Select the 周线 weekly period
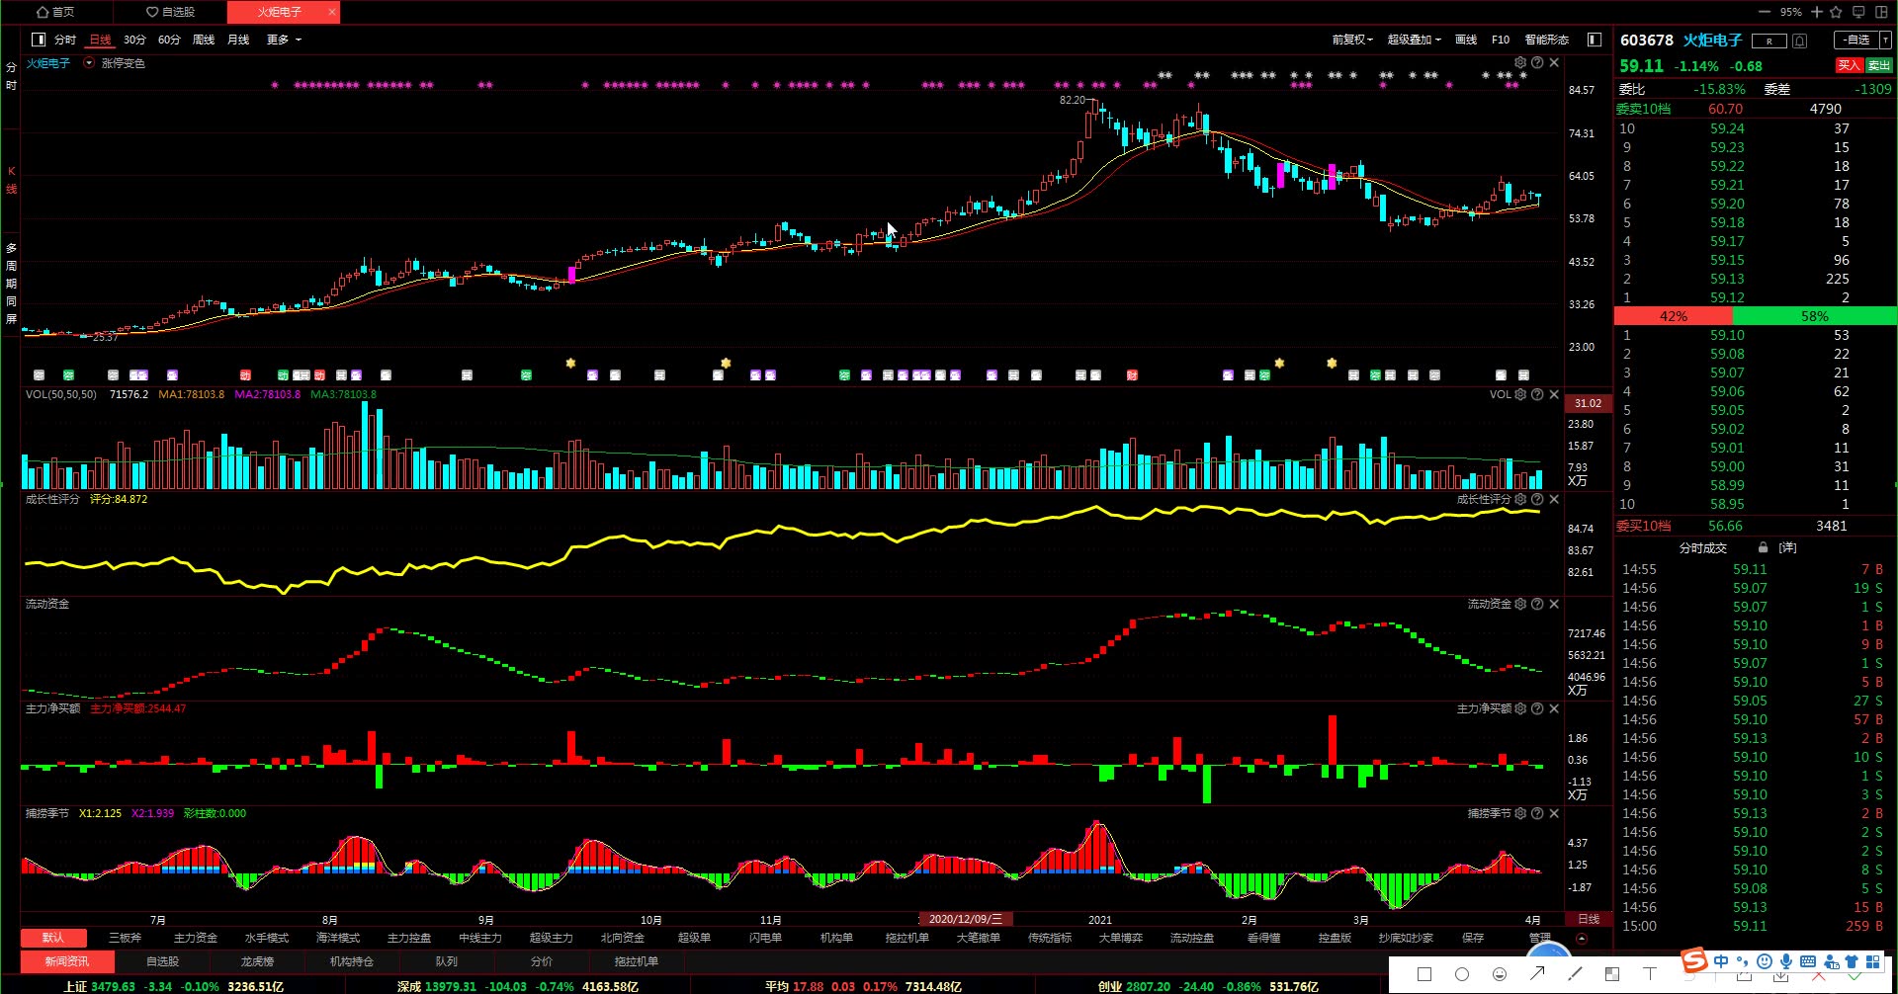Screen dimensions: 1898x994 (x=204, y=40)
